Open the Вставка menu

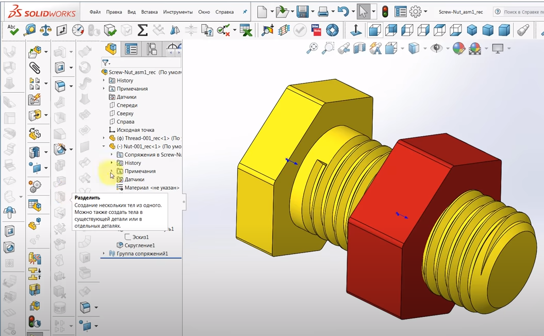pos(150,12)
